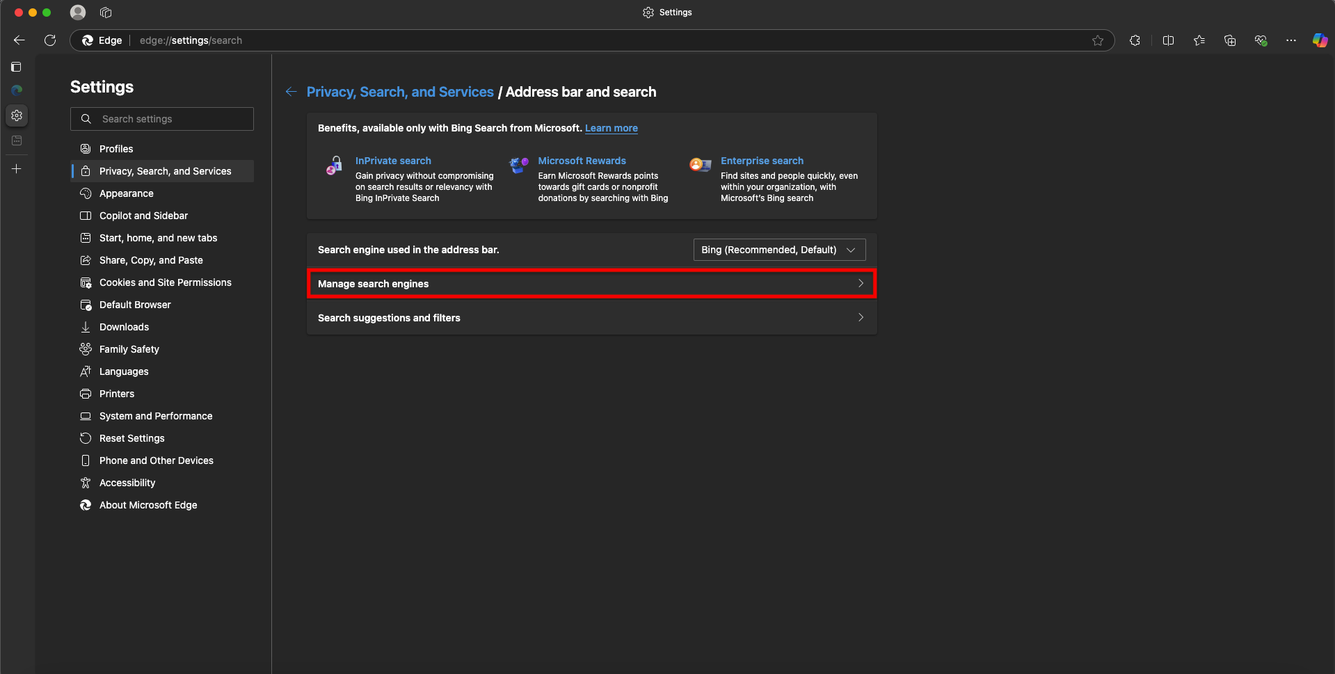Viewport: 1335px width, 674px height.
Task: Open the calendar-like icon in the vertical sidebar
Action: point(17,141)
